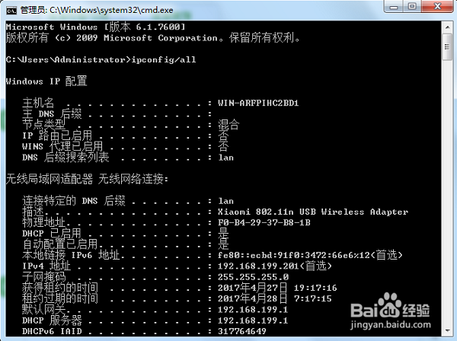Minimize the command prompt window

(394, 6)
